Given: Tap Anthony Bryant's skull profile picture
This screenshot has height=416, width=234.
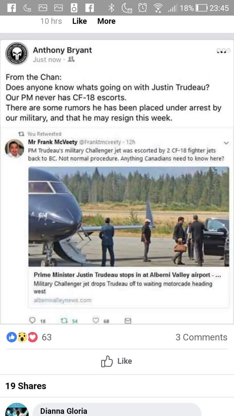Looking at the screenshot, I should (x=17, y=54).
